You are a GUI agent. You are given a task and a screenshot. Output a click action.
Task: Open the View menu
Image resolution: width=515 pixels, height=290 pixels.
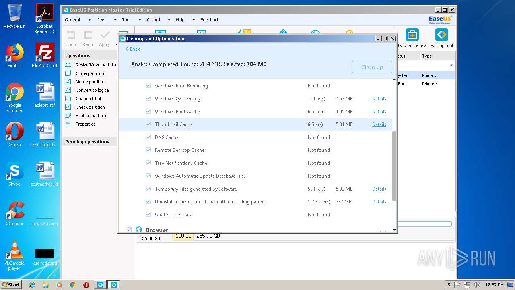click(101, 20)
